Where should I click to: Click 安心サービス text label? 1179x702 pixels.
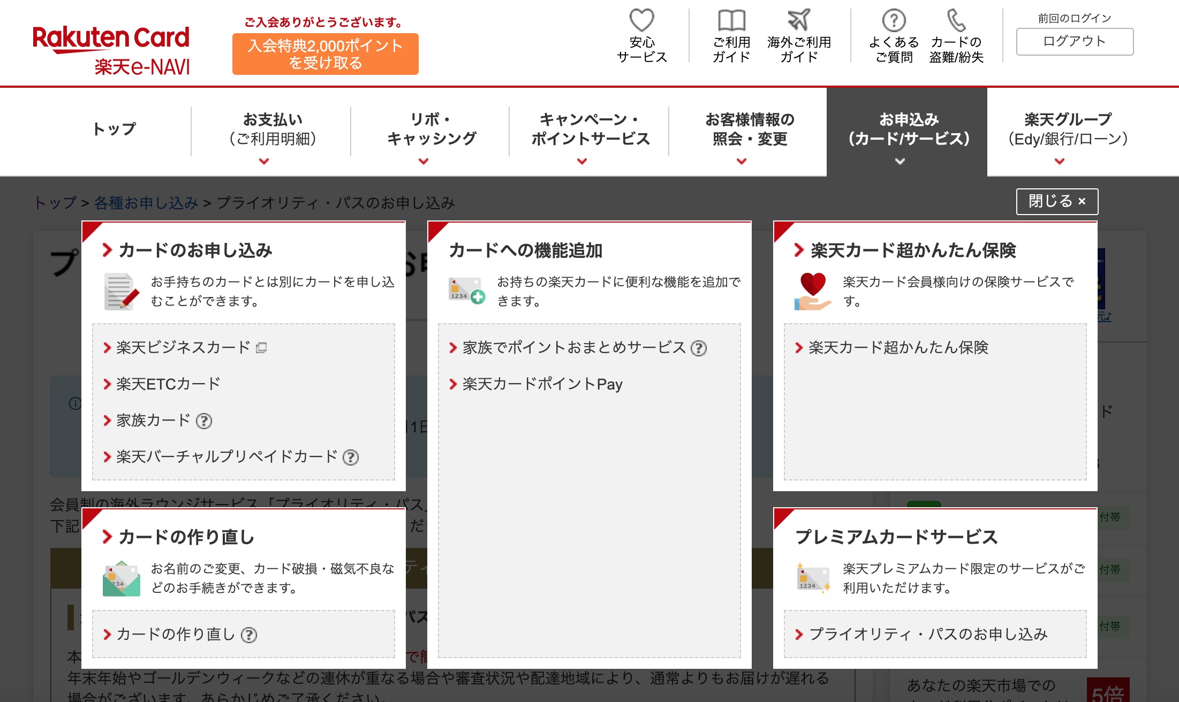641,50
